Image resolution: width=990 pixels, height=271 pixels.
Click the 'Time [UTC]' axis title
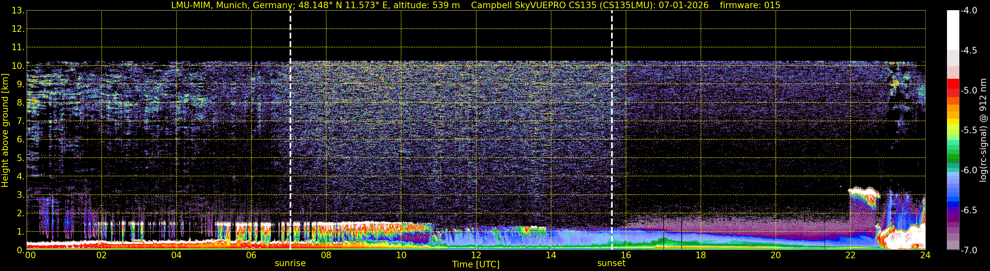[476, 264]
